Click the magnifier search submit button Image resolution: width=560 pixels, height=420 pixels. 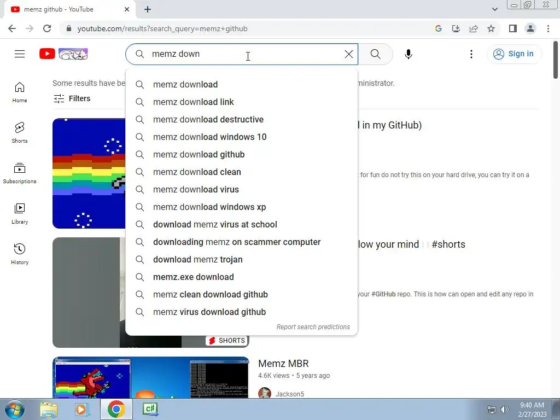click(x=375, y=54)
